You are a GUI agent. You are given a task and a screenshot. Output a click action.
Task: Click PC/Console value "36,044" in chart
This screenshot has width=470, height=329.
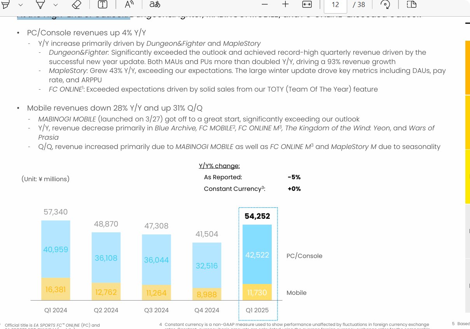[x=156, y=260]
